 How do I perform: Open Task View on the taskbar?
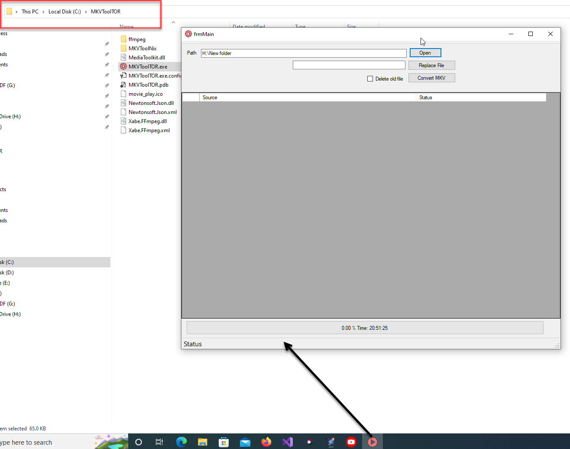159,442
